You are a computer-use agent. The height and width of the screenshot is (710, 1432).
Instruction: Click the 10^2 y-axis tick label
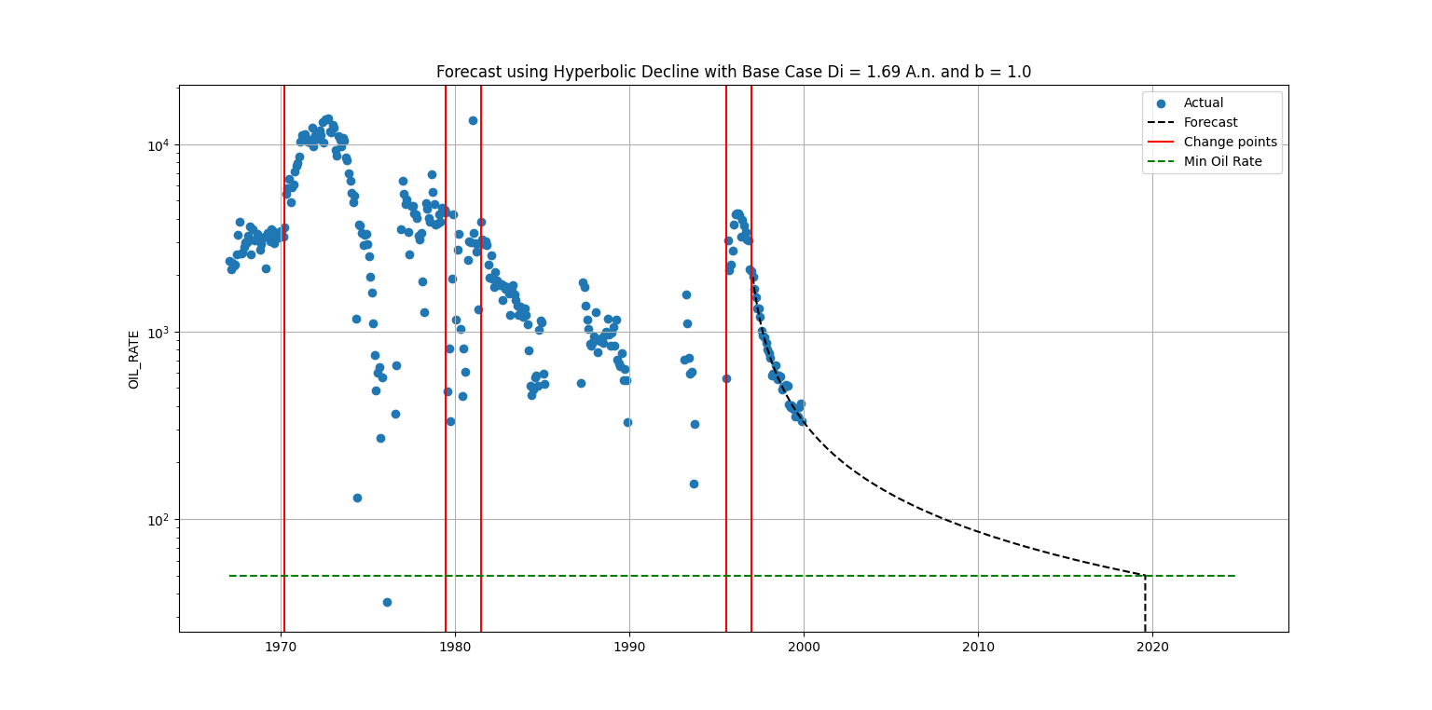[158, 519]
